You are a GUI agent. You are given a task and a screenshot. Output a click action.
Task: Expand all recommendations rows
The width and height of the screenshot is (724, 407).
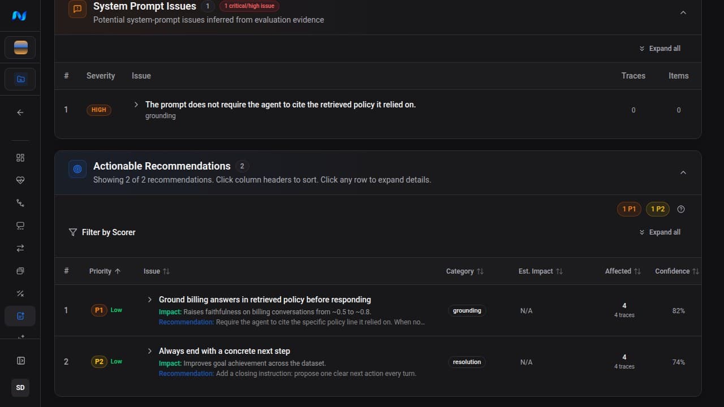click(x=660, y=232)
